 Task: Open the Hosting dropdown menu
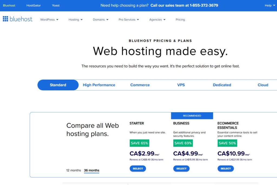click(x=75, y=20)
